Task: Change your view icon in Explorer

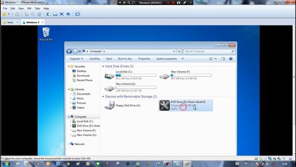Action: (211, 59)
